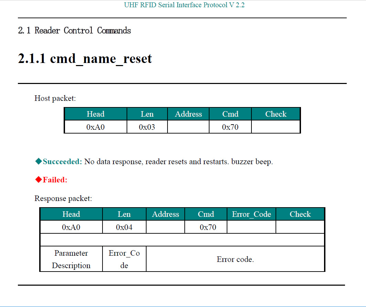Viewport: 366px width, 307px height.
Task: Click the '0x70' cell in the host packet table
Action: 230,127
